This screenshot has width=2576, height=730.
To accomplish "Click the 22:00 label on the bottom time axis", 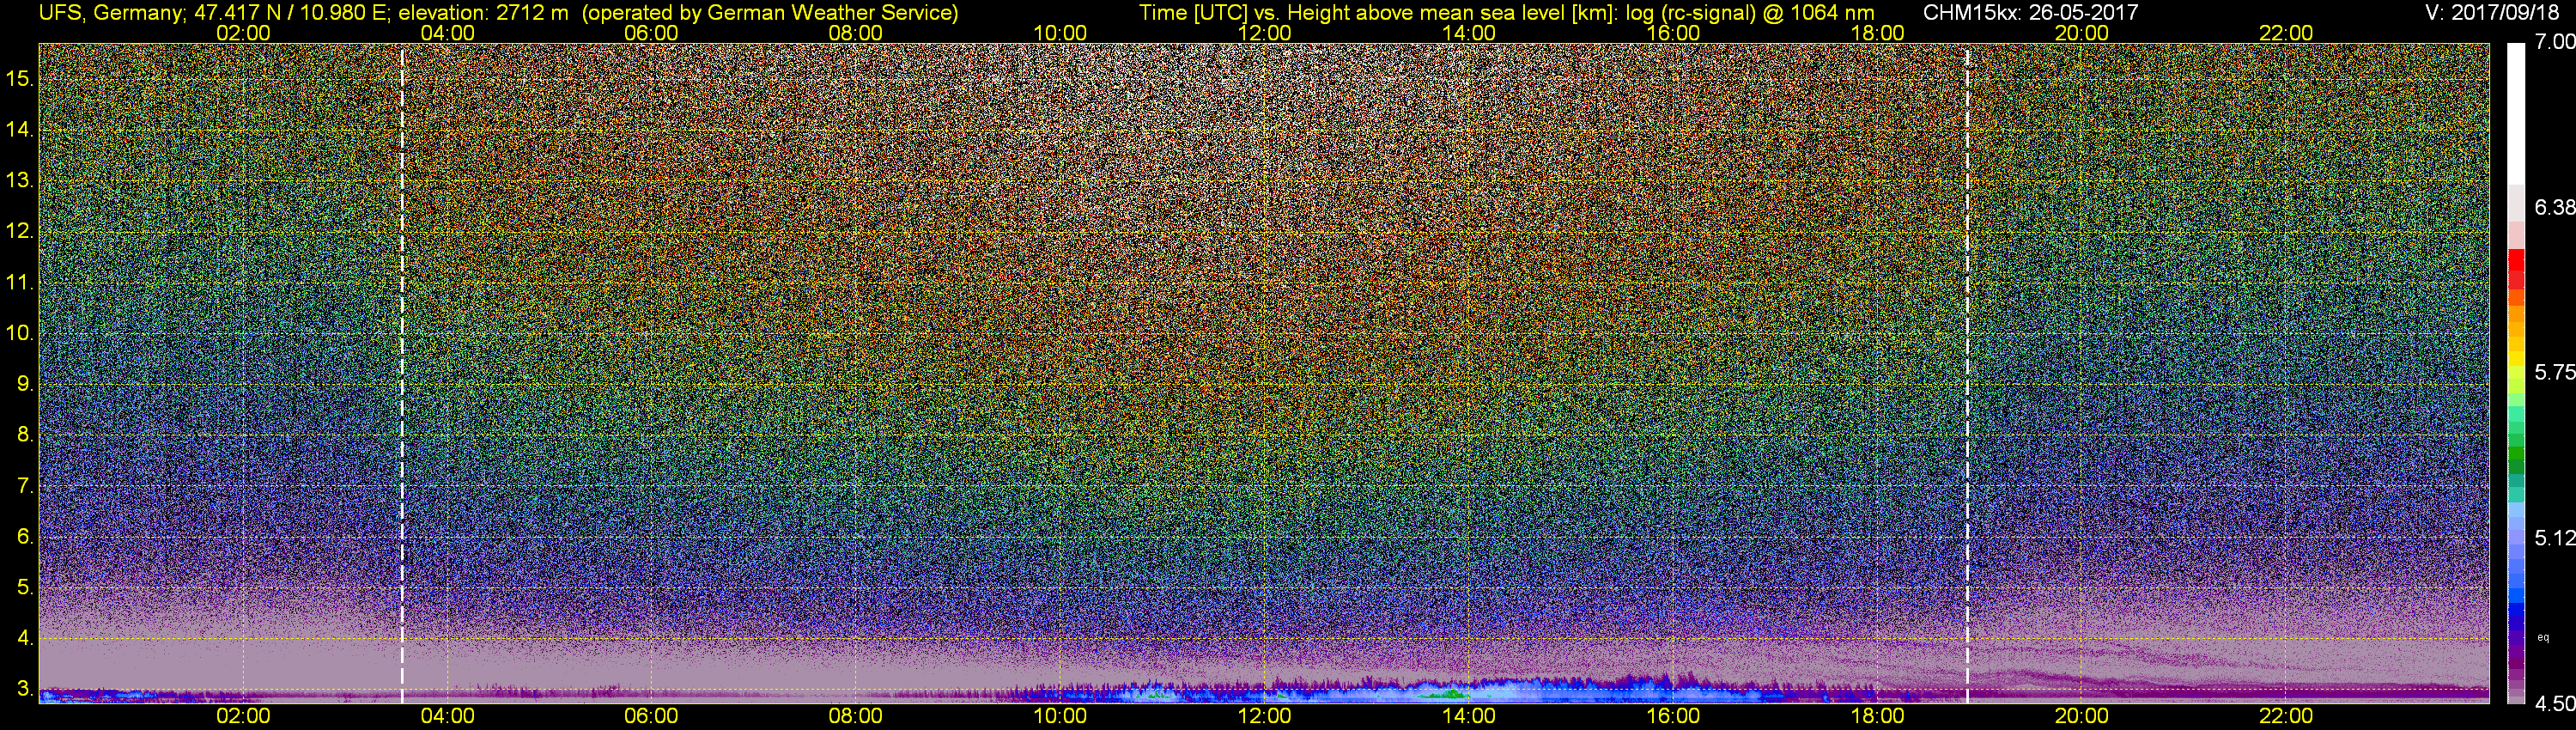I will (x=2286, y=716).
